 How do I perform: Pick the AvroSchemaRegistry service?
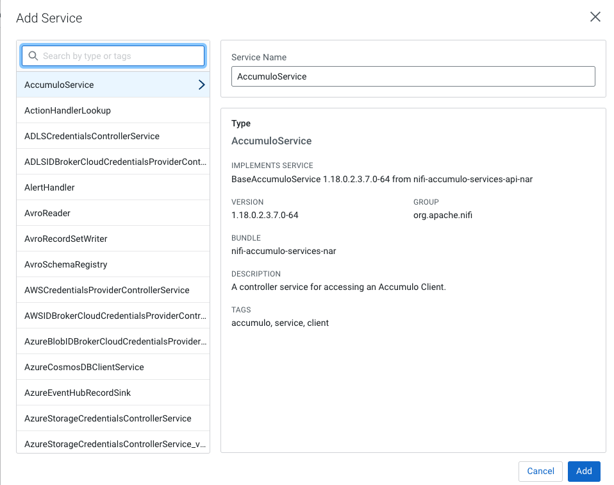[65, 264]
